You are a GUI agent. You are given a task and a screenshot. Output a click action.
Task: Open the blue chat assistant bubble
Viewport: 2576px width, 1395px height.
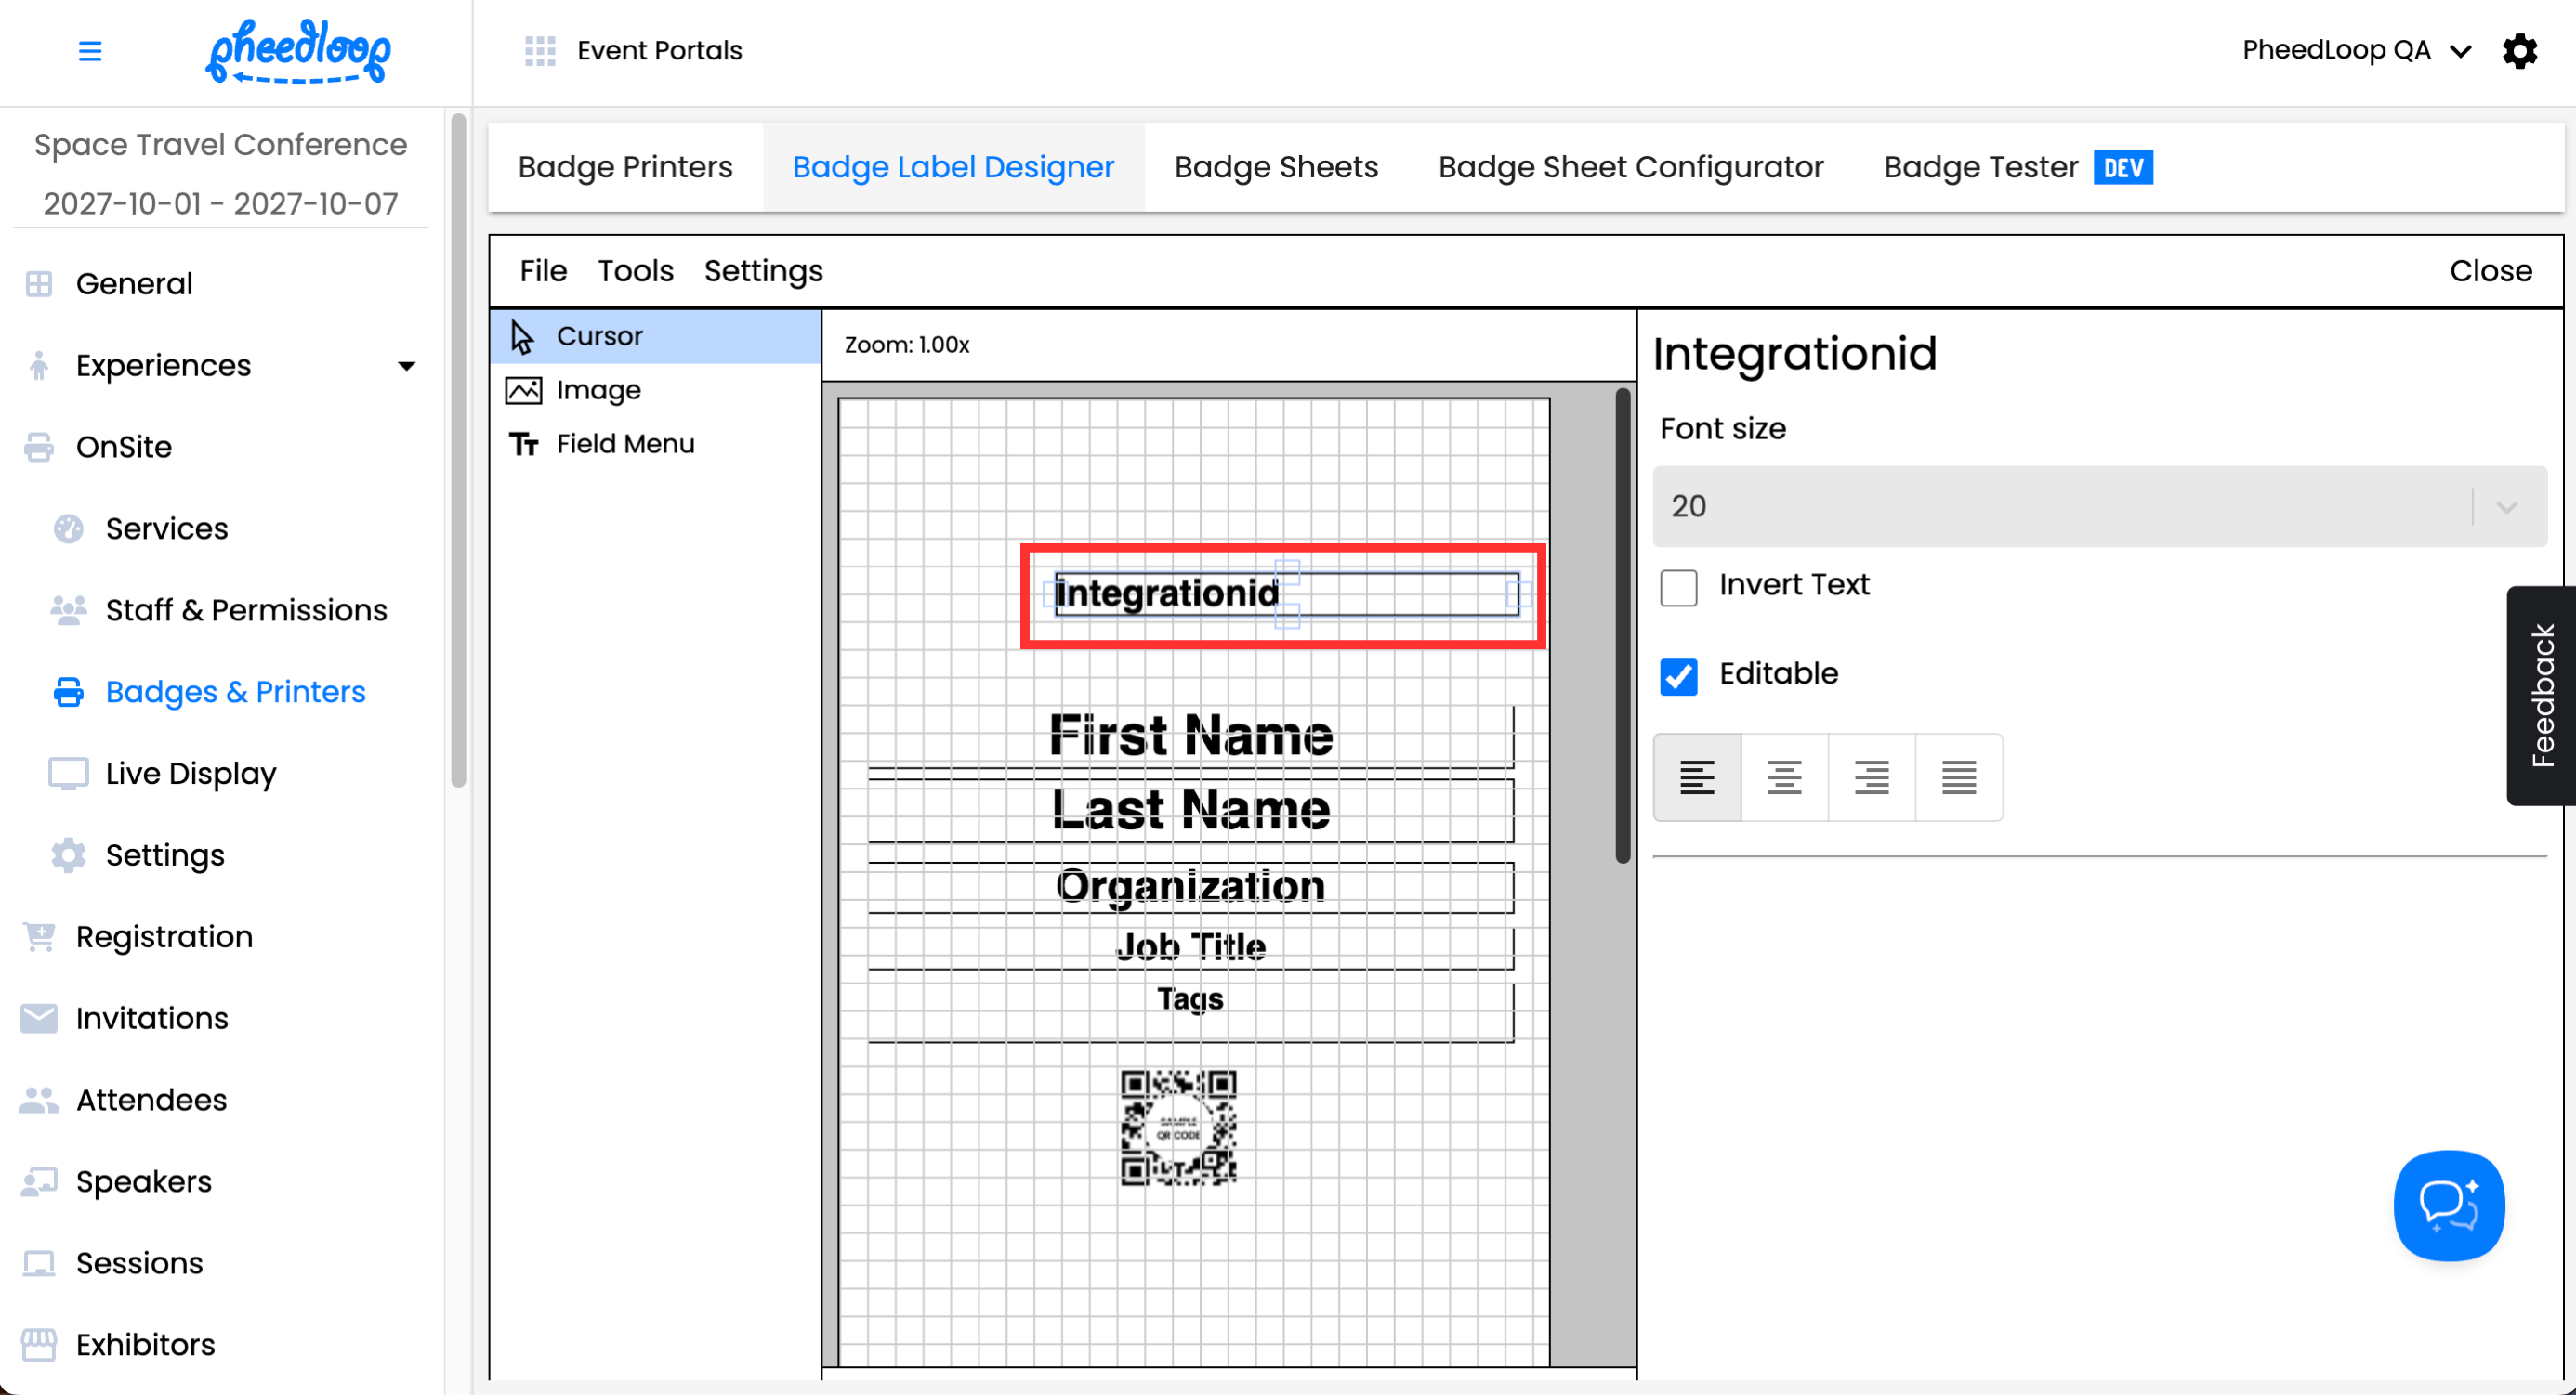(2448, 1206)
